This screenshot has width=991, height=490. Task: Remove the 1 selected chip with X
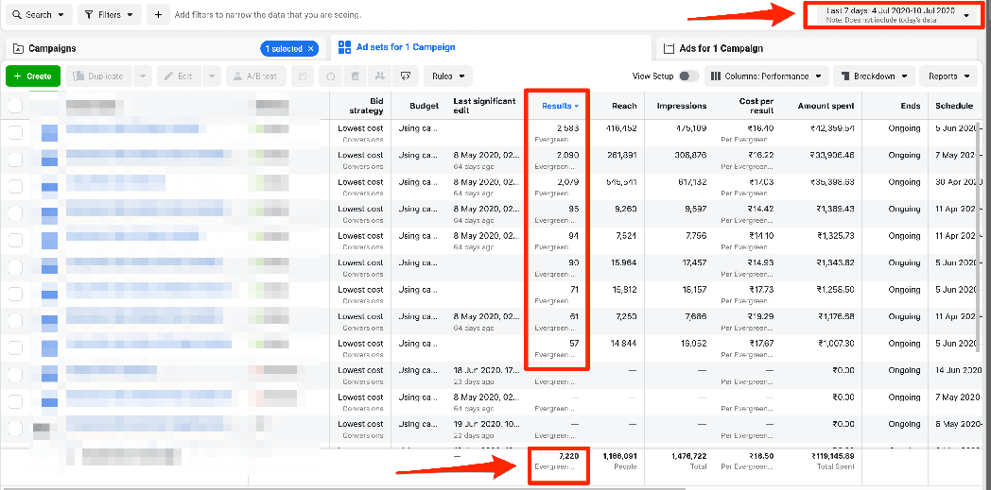310,48
